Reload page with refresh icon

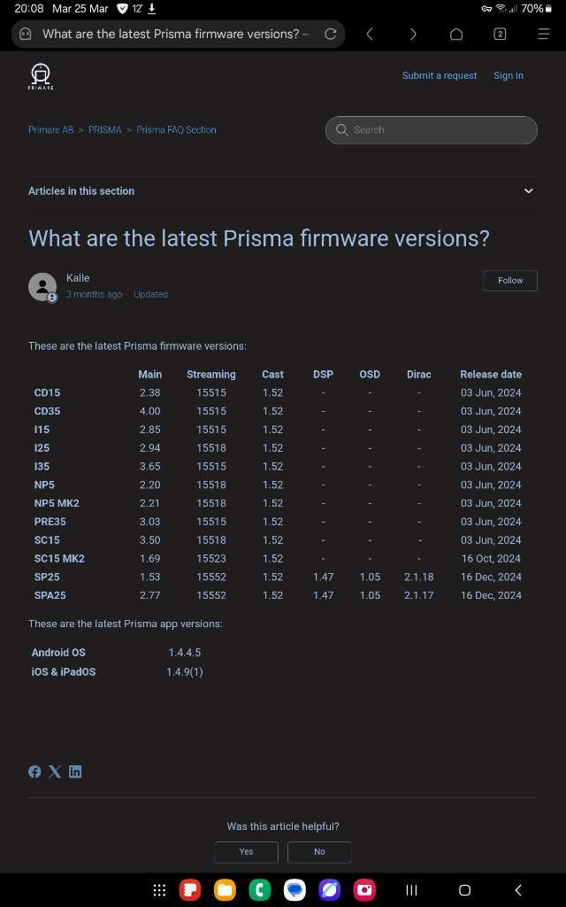click(x=331, y=35)
